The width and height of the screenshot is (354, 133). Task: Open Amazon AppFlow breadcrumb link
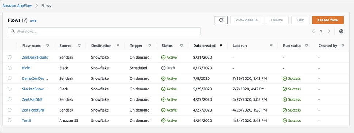pos(17,5)
